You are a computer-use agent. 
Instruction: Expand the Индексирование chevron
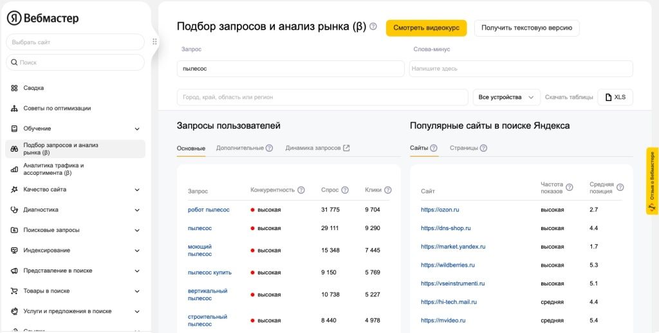pos(137,251)
